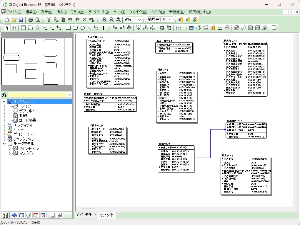Click the binoculars search icon
Screen dimensions: 300x225
(4, 95)
